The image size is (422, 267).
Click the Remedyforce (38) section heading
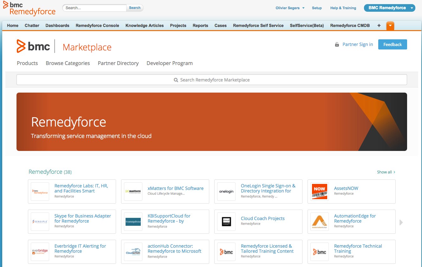tap(50, 172)
